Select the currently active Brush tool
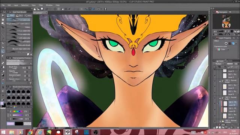Viewport: 240px width, 135px height. [x=3, y=51]
